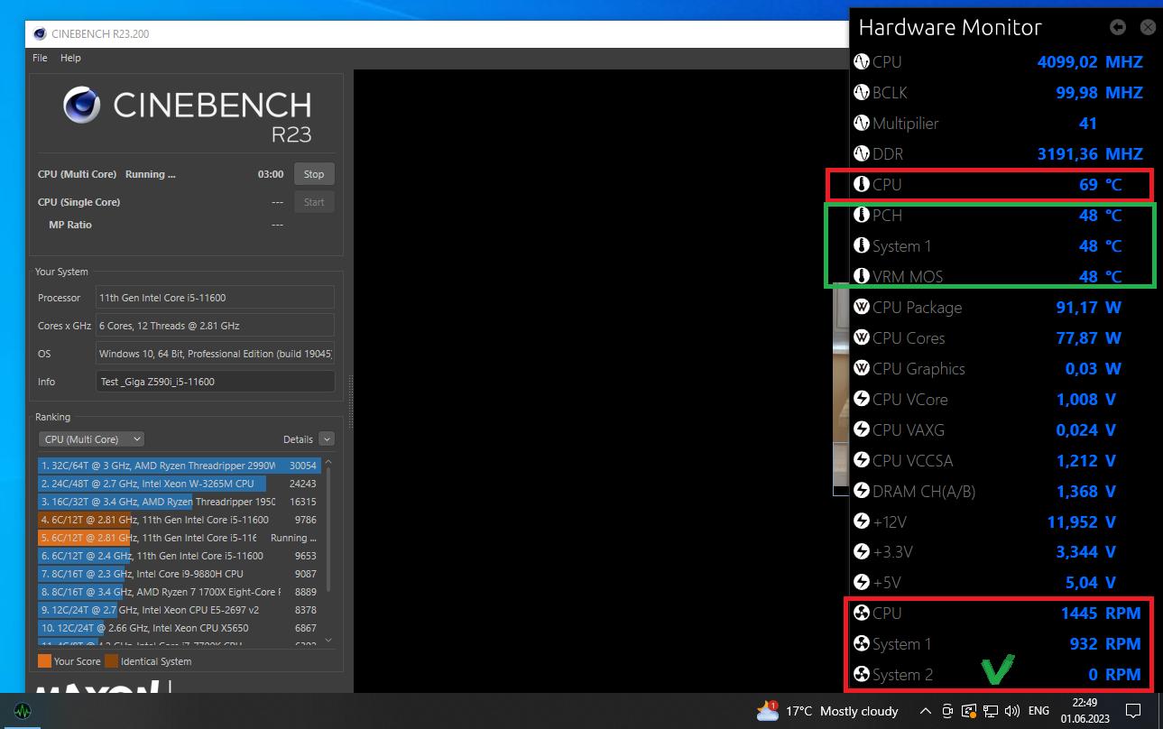Click the Processor field showing Intel Core i5-11600
This screenshot has width=1163, height=729.
pyautogui.click(x=216, y=298)
